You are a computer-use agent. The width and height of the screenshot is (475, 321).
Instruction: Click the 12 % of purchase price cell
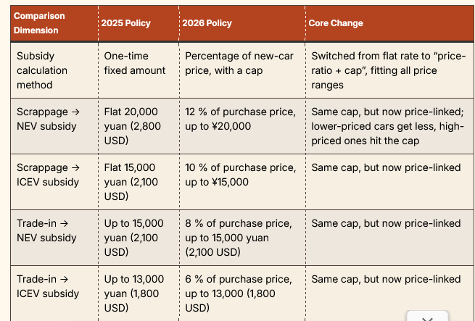(240, 119)
